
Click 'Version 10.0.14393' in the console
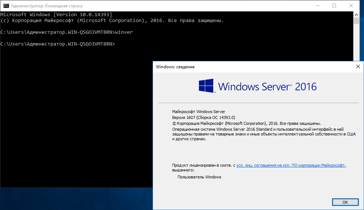83,15
